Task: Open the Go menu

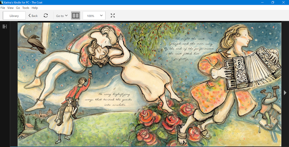Action: pos(18,8)
